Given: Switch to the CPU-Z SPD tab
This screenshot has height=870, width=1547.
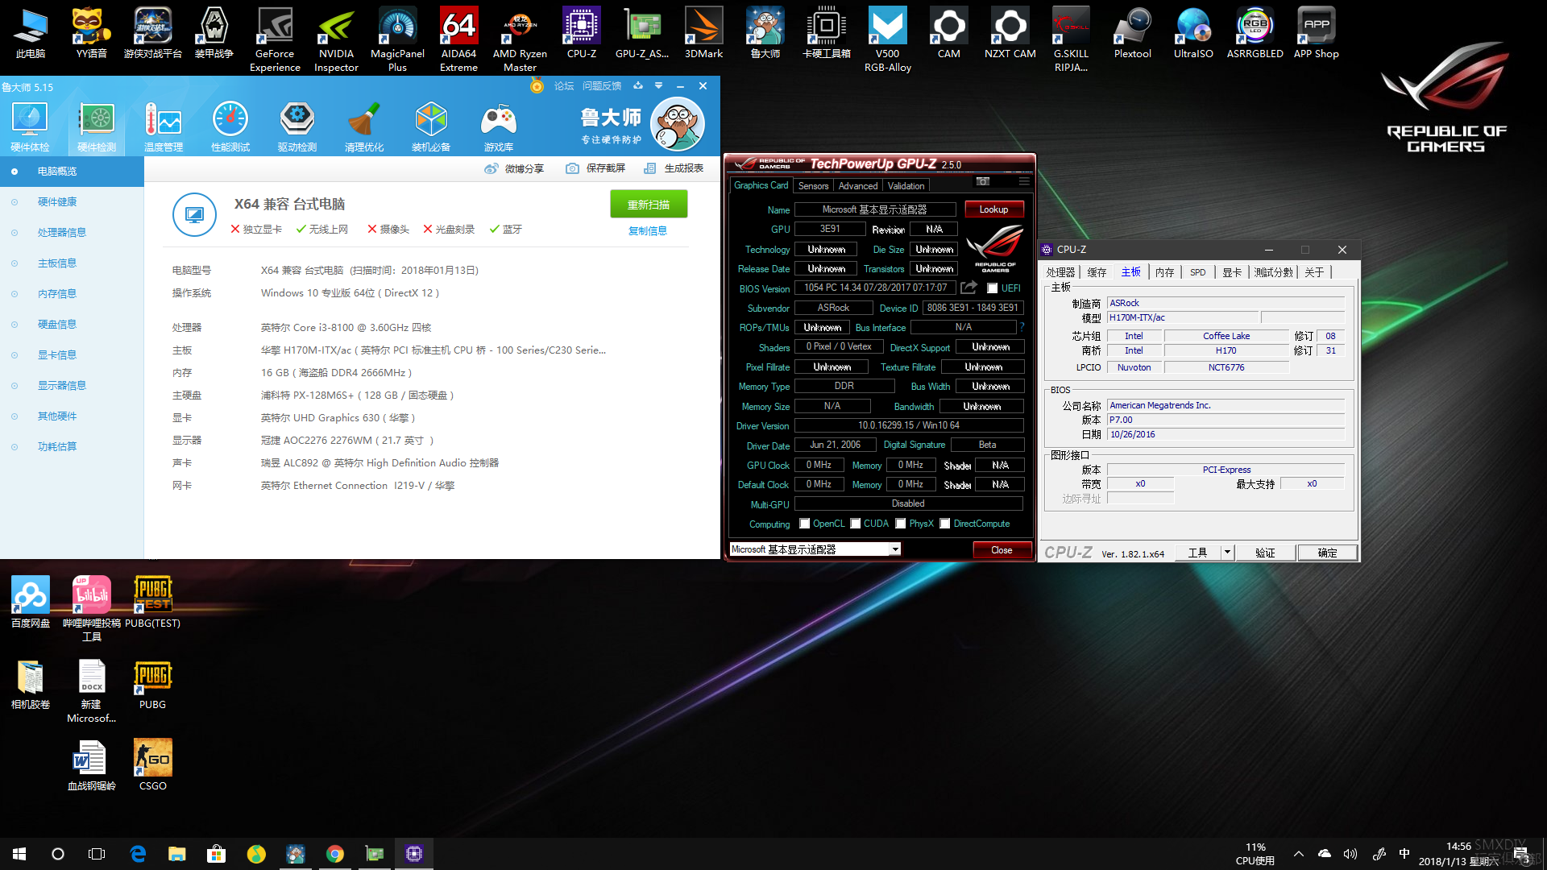Looking at the screenshot, I should pos(1198,272).
